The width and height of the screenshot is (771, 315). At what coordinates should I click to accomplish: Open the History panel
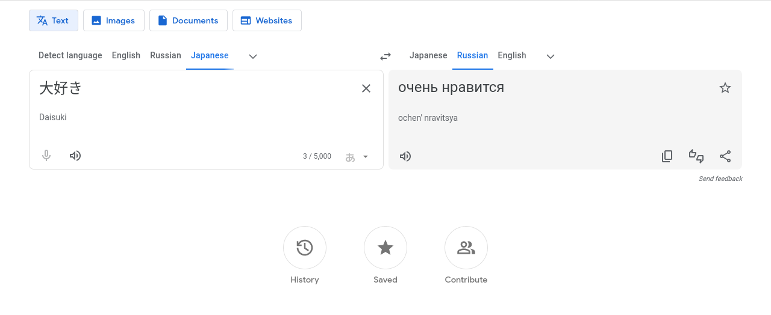point(305,248)
